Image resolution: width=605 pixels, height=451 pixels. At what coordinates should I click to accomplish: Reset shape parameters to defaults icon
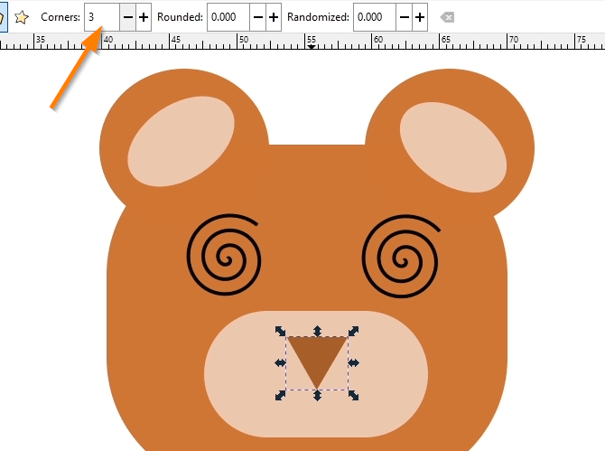pyautogui.click(x=447, y=17)
